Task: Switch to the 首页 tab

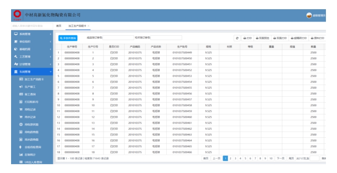Action: 59,26
